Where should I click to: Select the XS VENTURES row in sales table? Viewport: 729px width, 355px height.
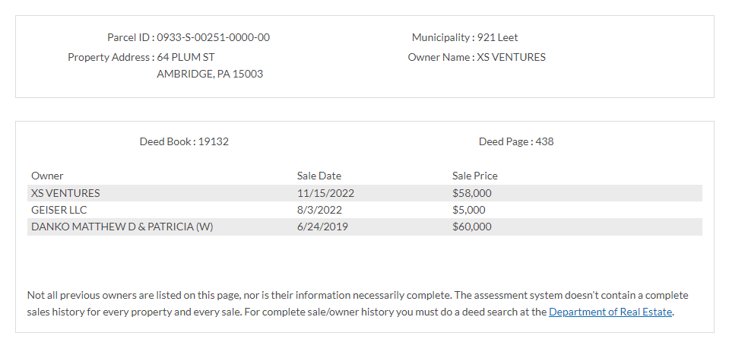coord(65,193)
